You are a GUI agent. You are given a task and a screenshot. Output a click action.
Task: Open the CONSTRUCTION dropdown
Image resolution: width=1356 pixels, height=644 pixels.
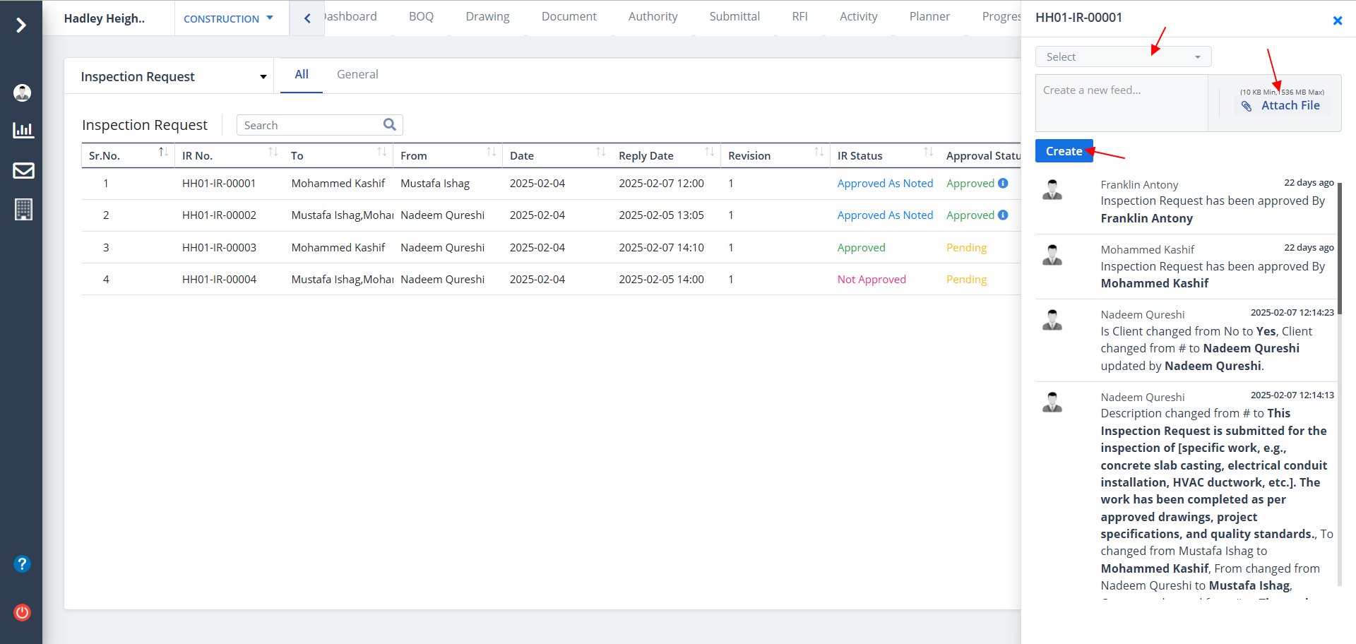(228, 19)
